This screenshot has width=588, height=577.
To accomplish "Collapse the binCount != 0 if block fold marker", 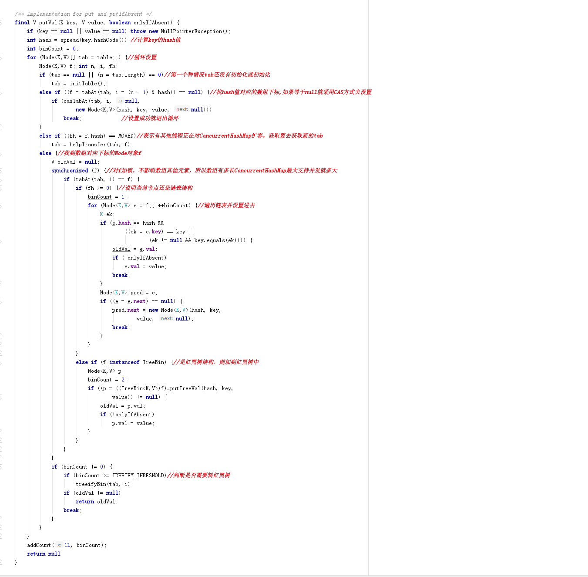I will point(1,466).
